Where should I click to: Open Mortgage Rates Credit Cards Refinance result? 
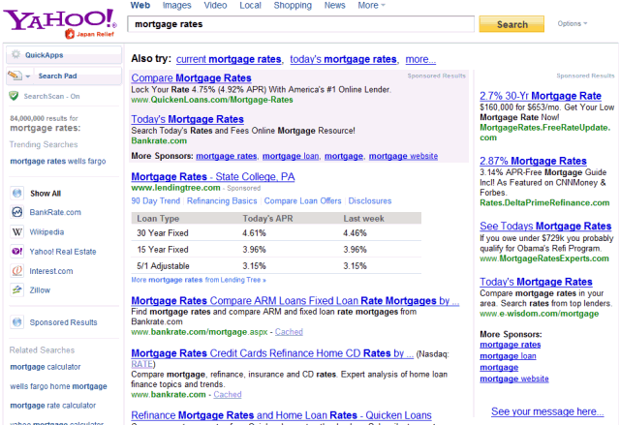272,353
